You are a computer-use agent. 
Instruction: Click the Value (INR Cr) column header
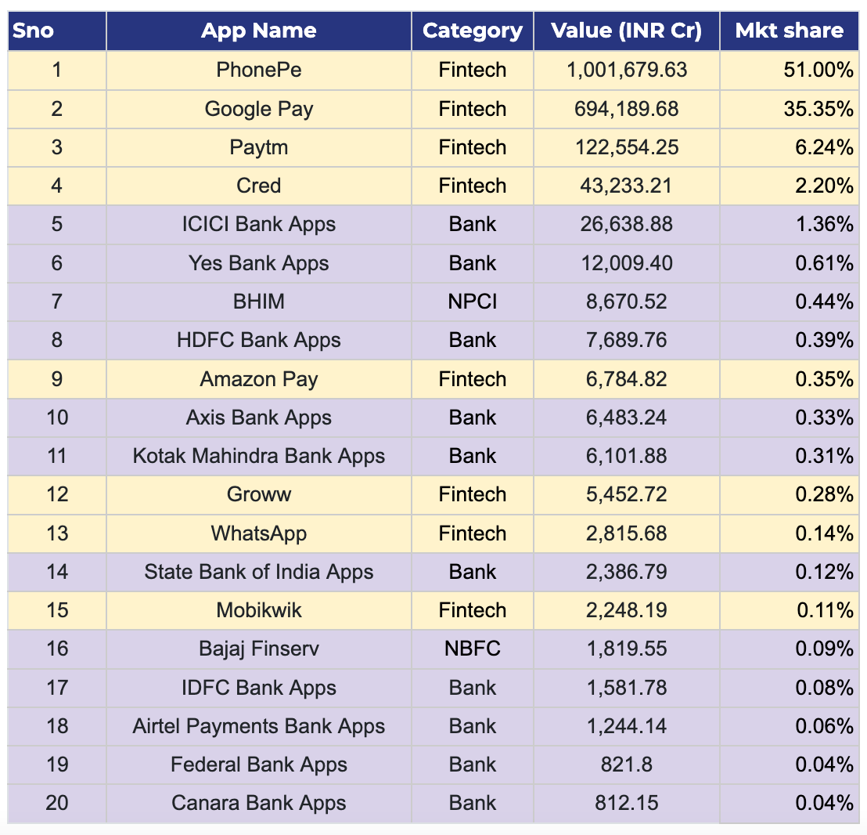tap(627, 31)
